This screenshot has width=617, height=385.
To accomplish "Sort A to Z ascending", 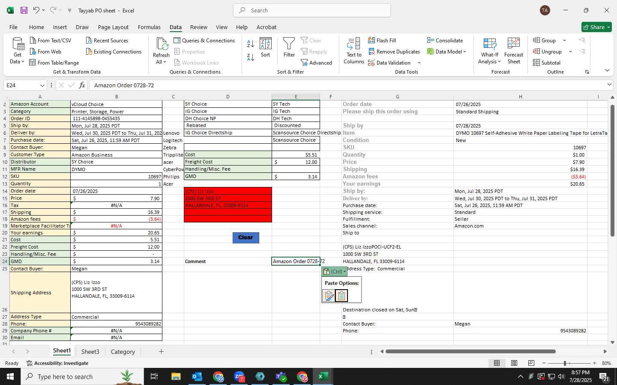I will click(251, 44).
